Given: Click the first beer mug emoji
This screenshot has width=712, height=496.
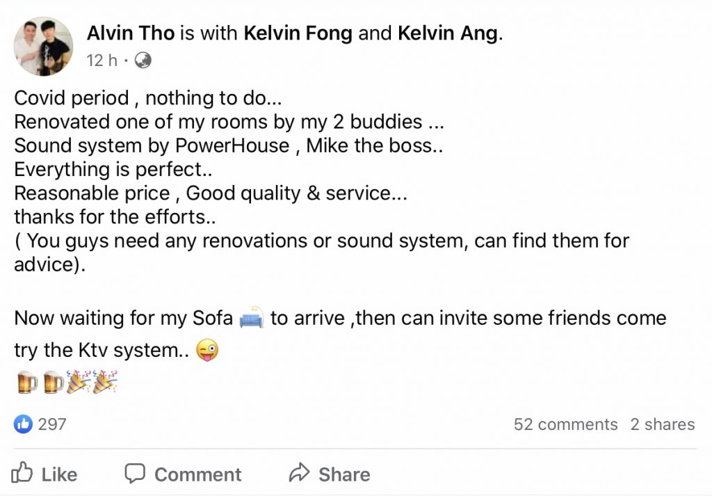Looking at the screenshot, I should (x=27, y=382).
